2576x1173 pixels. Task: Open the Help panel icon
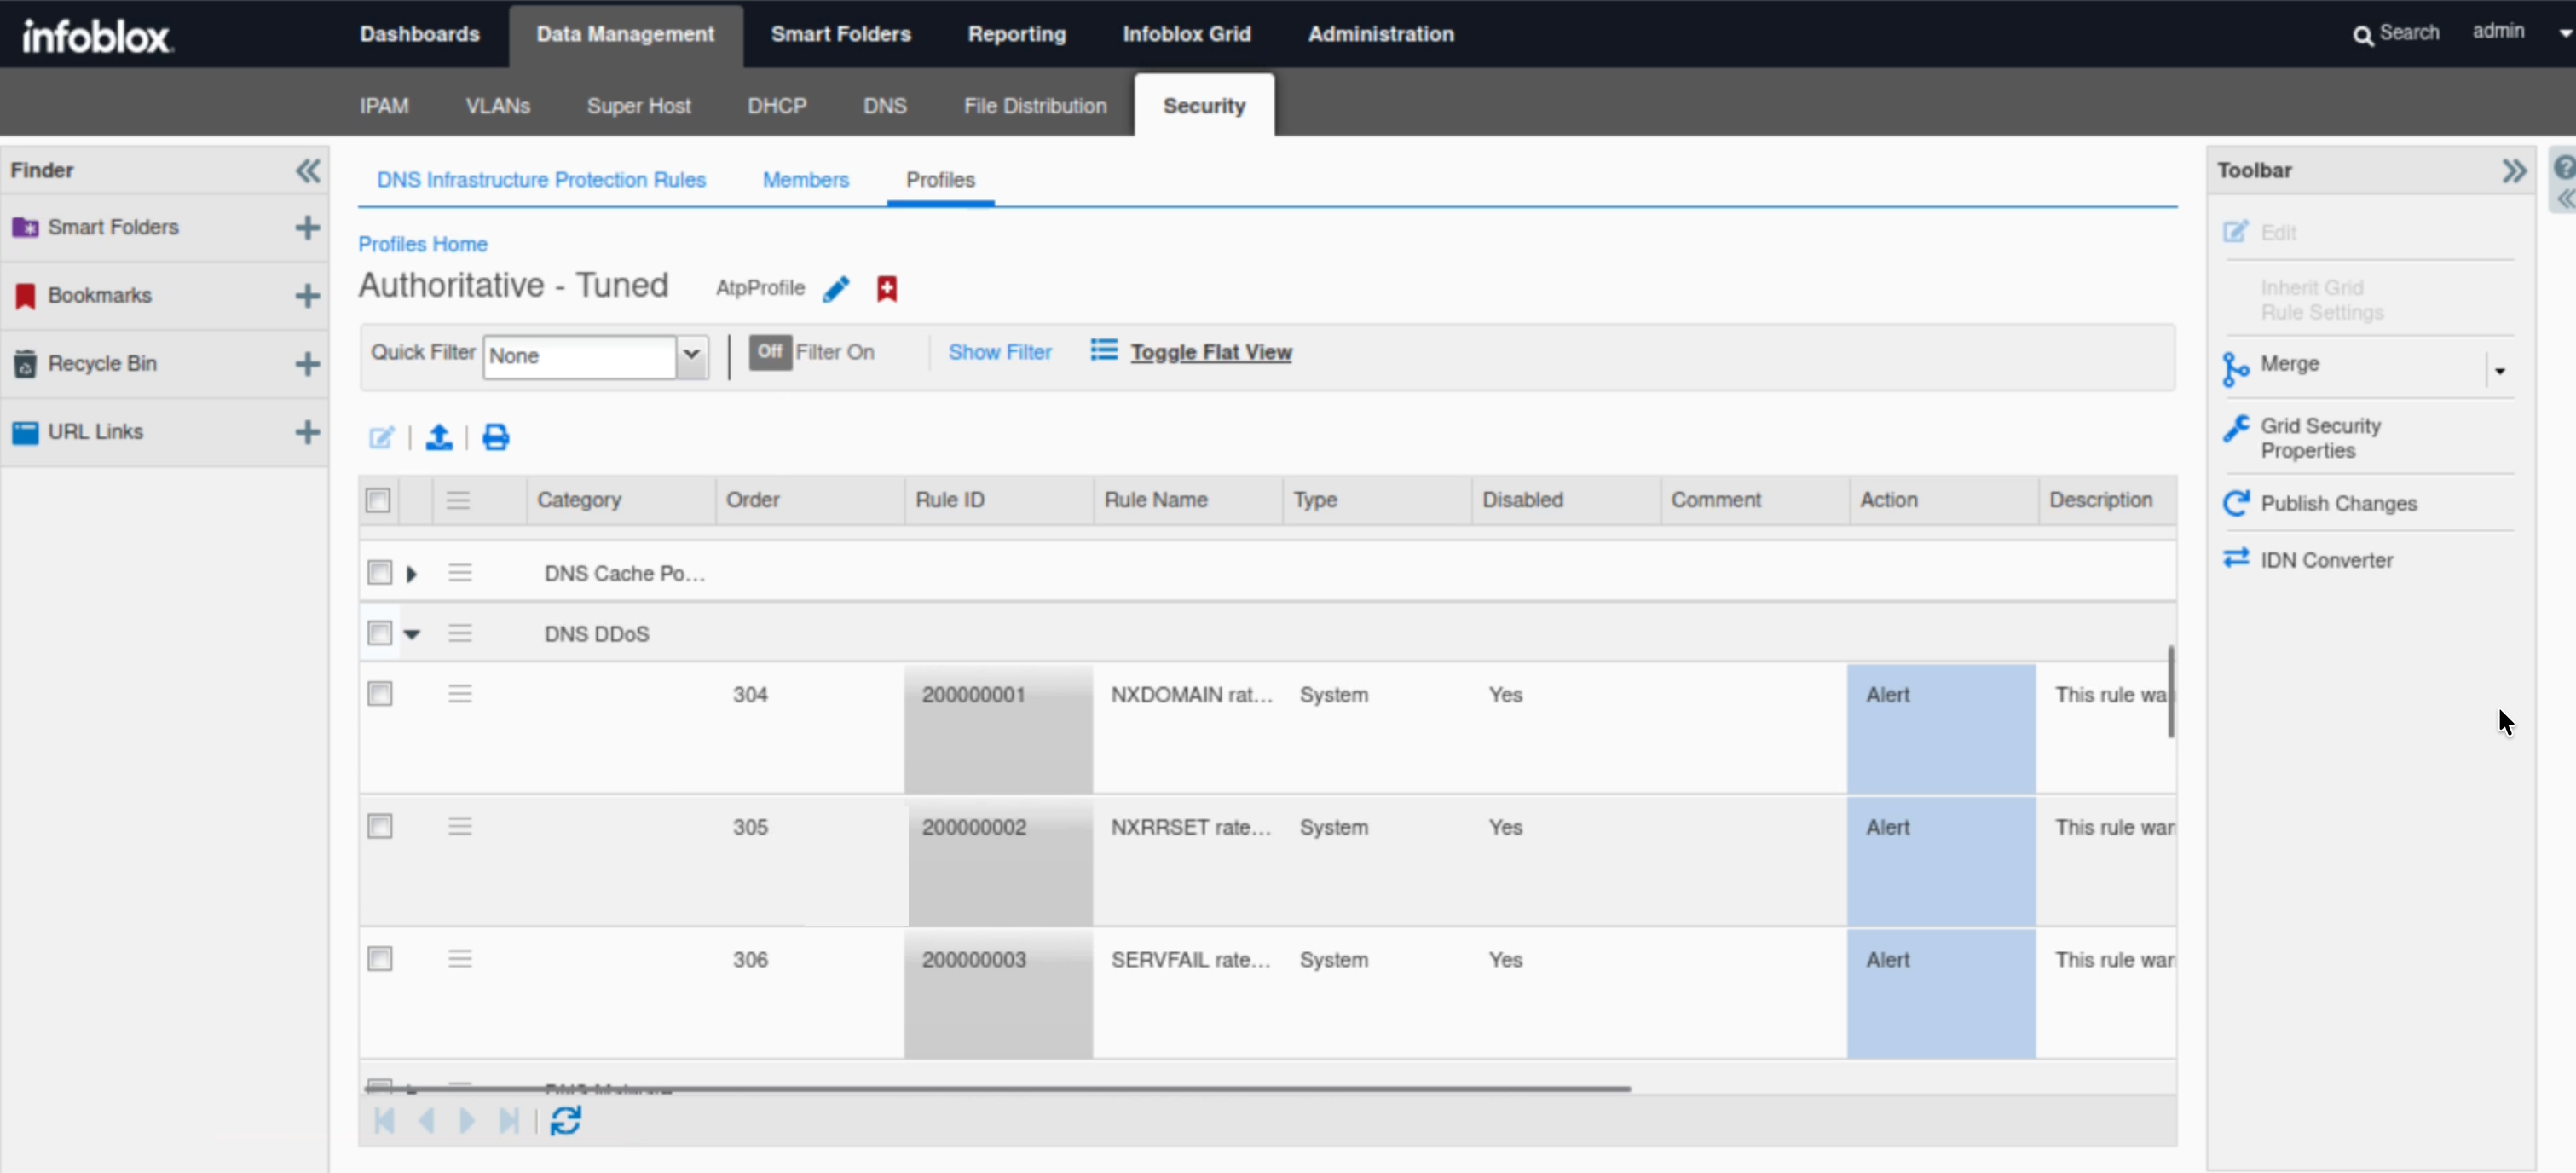click(x=2564, y=167)
